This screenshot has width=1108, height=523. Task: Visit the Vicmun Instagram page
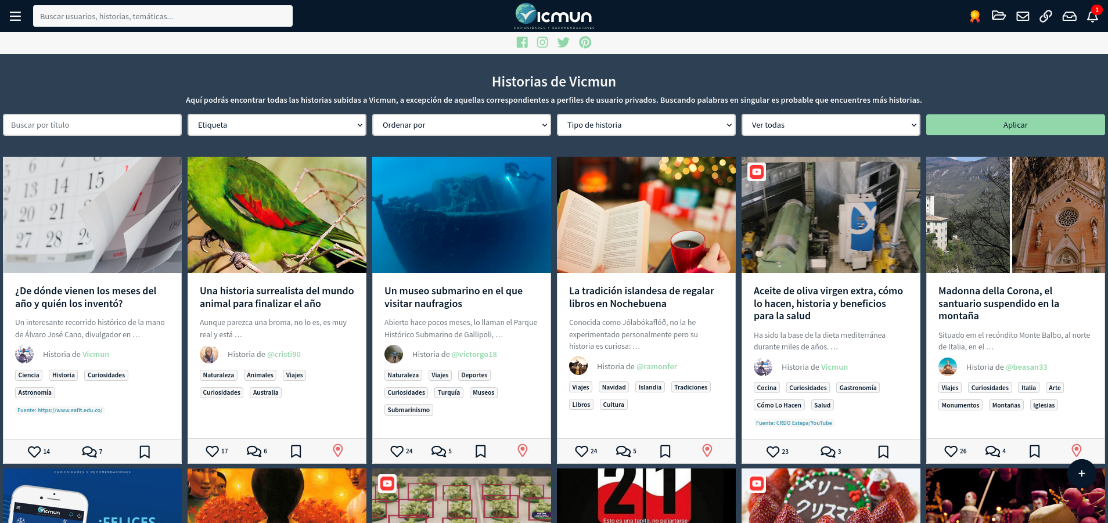pyautogui.click(x=542, y=42)
